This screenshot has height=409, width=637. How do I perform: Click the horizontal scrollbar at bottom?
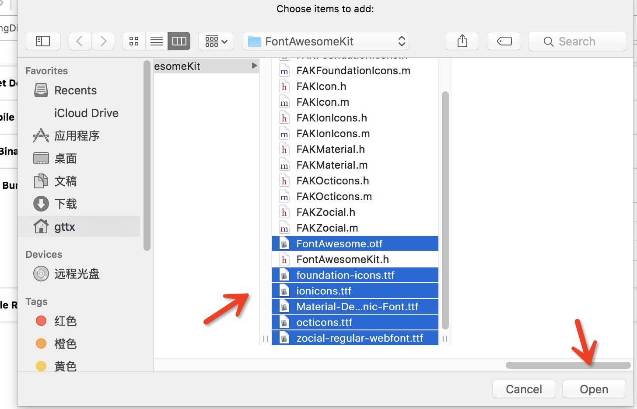point(568,365)
